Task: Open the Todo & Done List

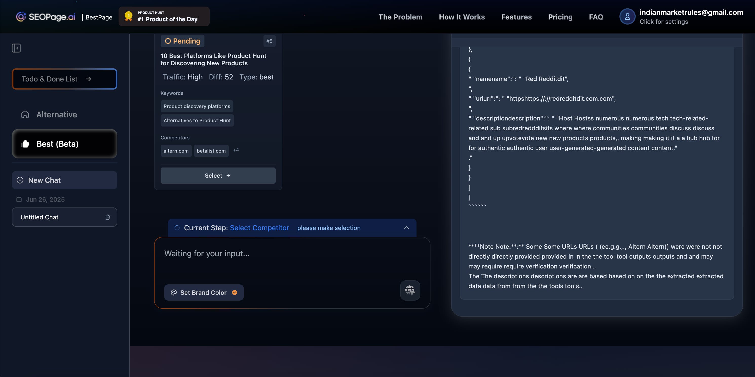Action: pyautogui.click(x=65, y=79)
